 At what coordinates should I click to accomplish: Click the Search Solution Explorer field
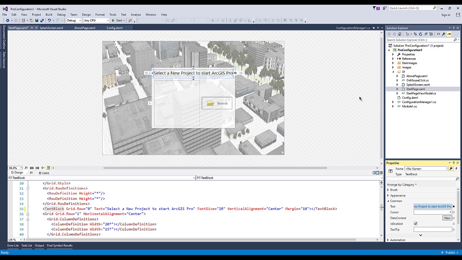click(419, 40)
